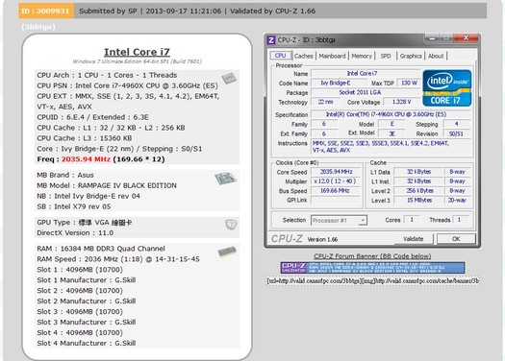The image size is (505, 361).
Task: Click the CPU-Z forum banner image
Action: 372,268
